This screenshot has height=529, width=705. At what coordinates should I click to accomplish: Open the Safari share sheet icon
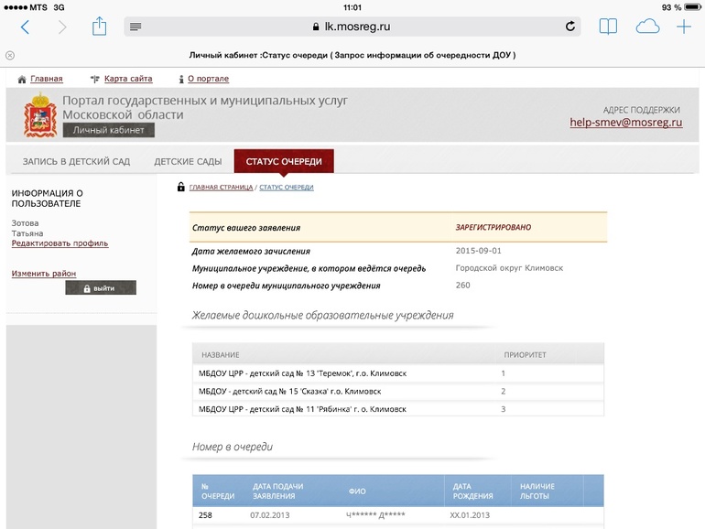point(99,27)
